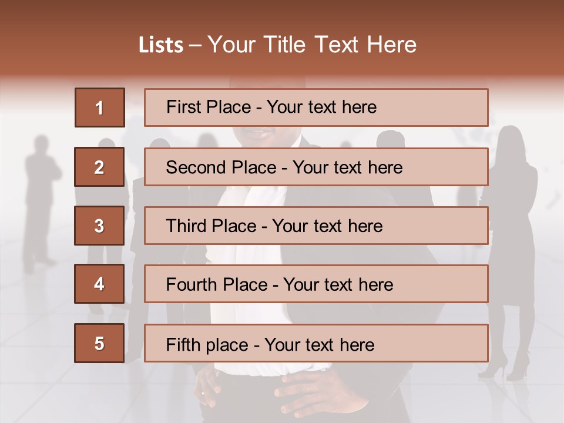Select the number 4 box

click(99, 284)
